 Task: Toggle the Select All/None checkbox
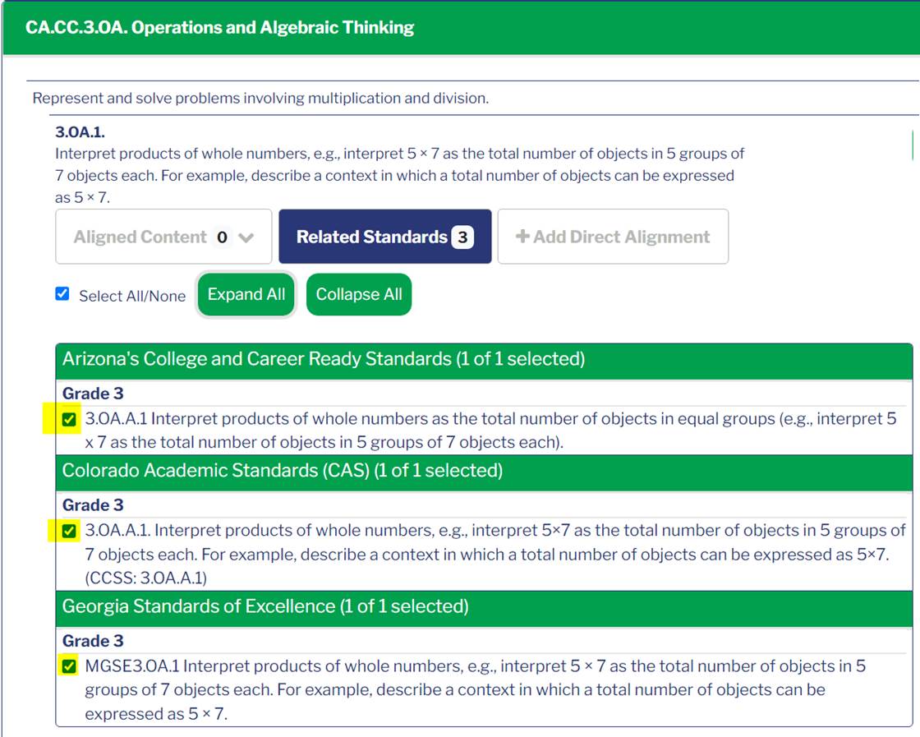tap(62, 293)
